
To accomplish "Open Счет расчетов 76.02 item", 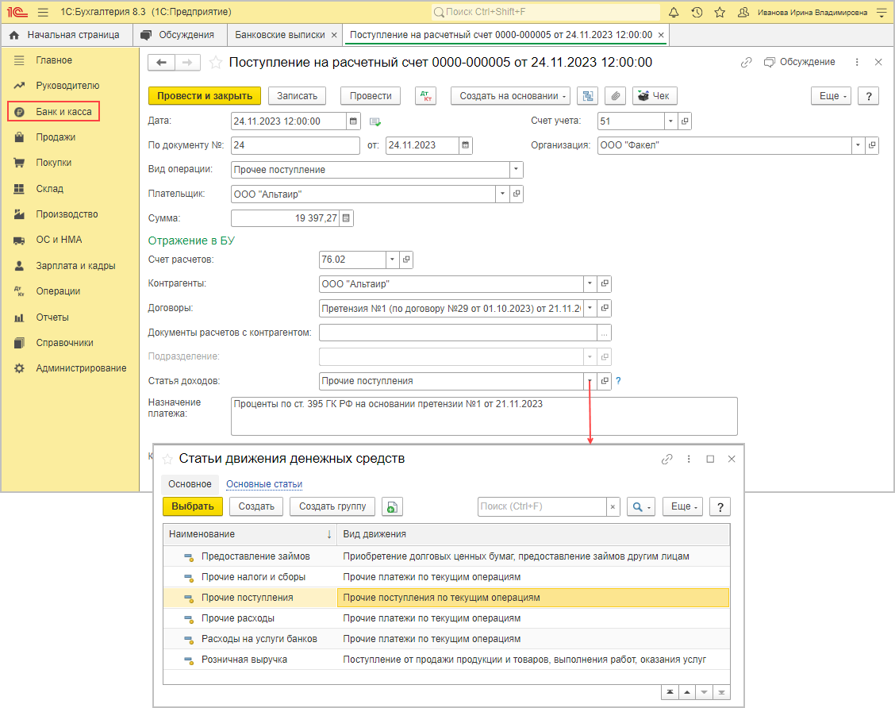I will [406, 260].
